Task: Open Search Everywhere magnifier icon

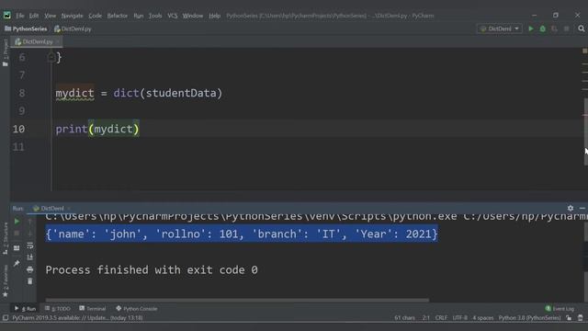Action: [582, 29]
